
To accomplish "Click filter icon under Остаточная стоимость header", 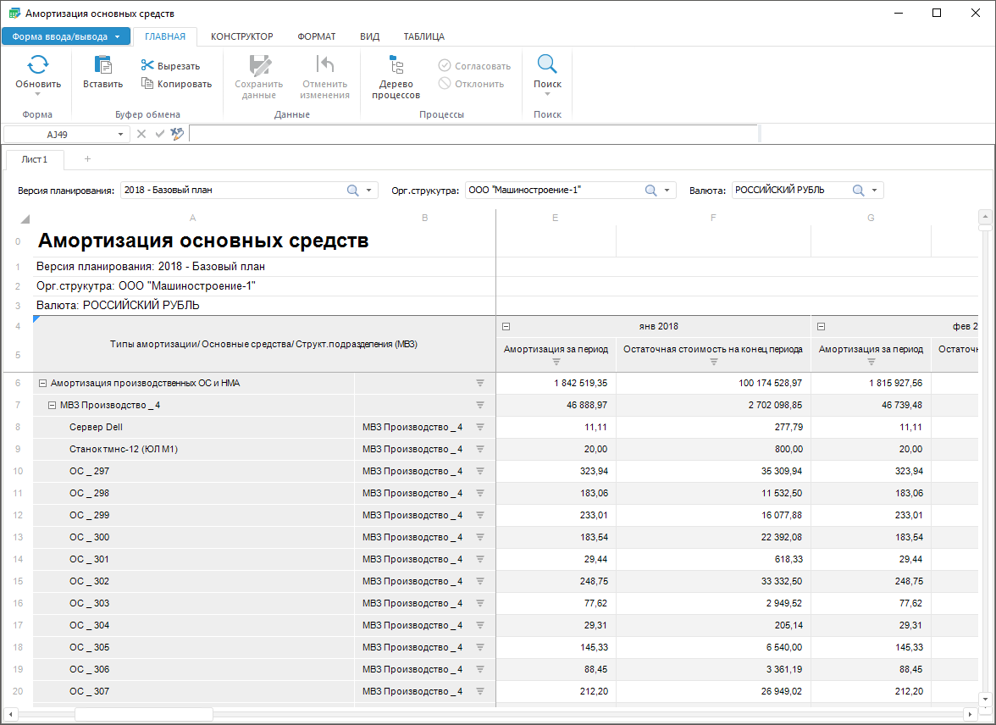I will [713, 362].
